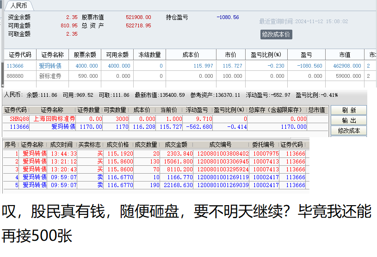377x257 pixels.
Task: Click the 浮动盈亏 column header
Action: pyautogui.click(x=197, y=110)
